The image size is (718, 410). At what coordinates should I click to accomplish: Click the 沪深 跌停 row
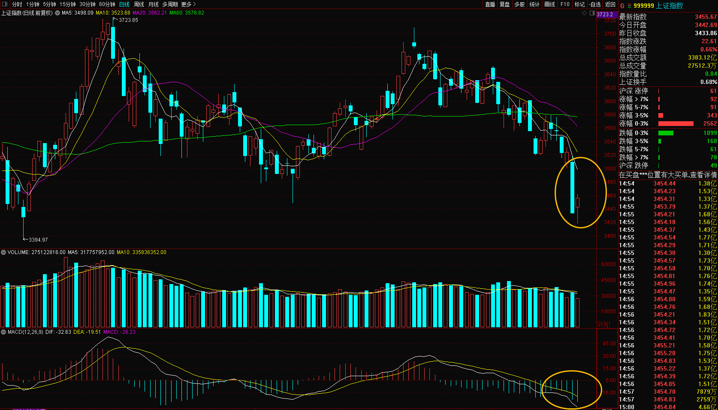tap(668, 165)
